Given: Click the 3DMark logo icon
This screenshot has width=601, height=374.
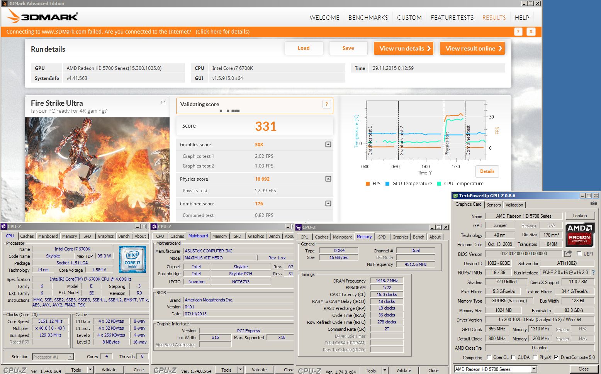Looking at the screenshot, I should (13, 16).
